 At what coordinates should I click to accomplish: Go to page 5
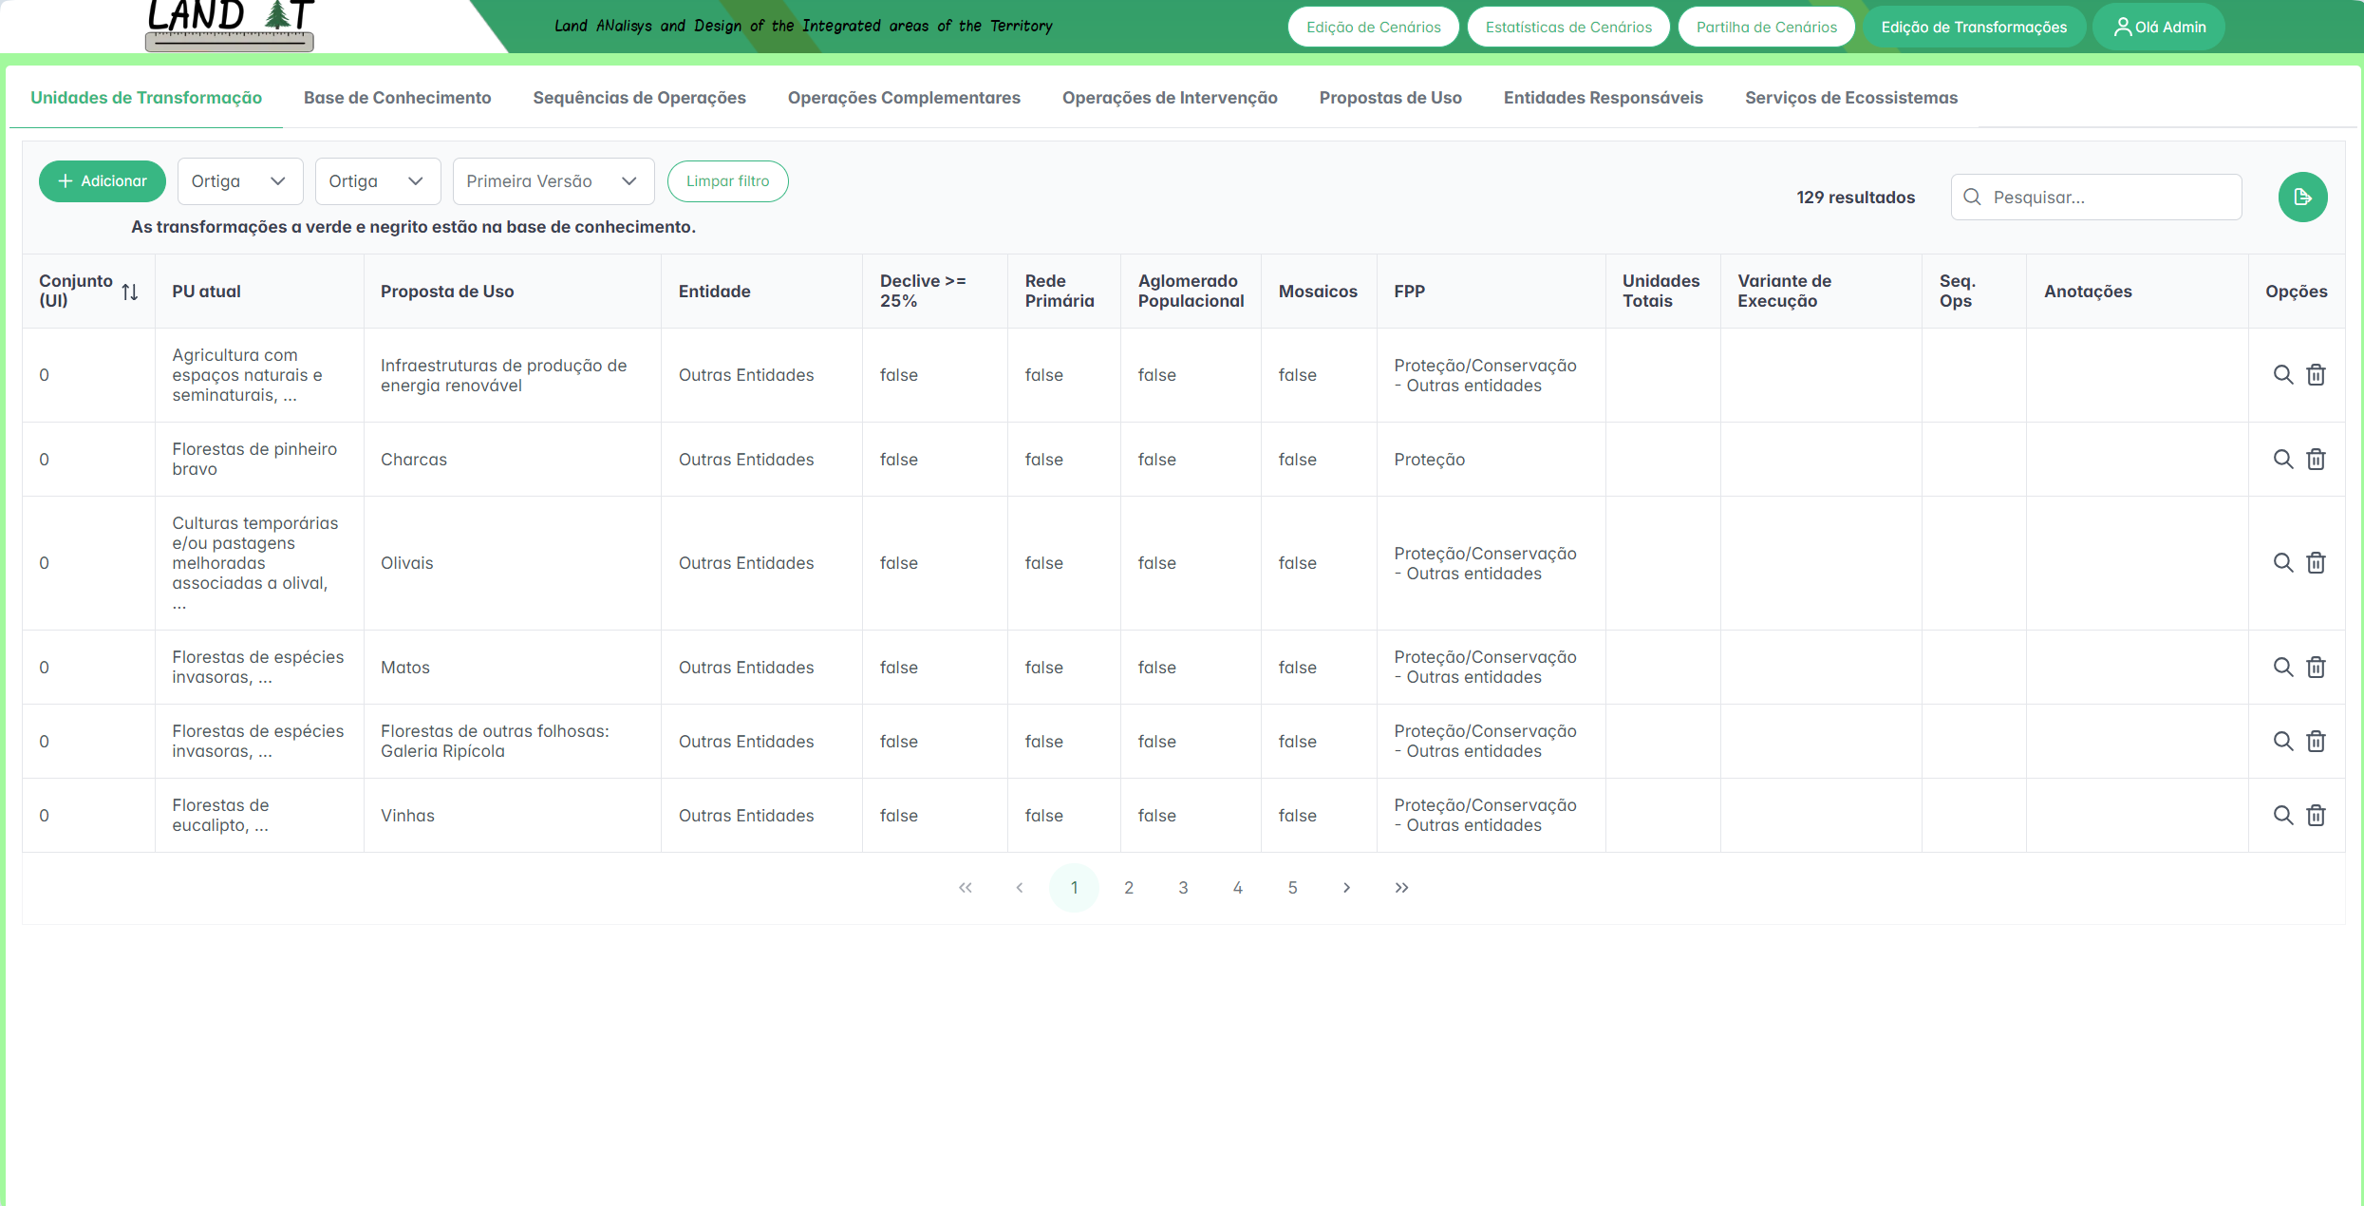click(x=1292, y=888)
